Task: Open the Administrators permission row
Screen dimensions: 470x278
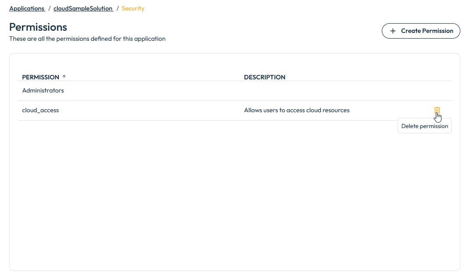Action: point(43,91)
